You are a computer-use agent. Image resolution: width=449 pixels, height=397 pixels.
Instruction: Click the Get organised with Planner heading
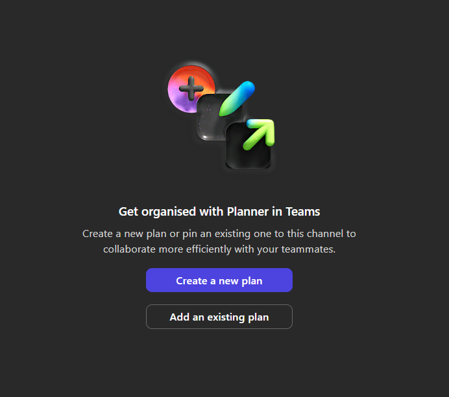(219, 211)
